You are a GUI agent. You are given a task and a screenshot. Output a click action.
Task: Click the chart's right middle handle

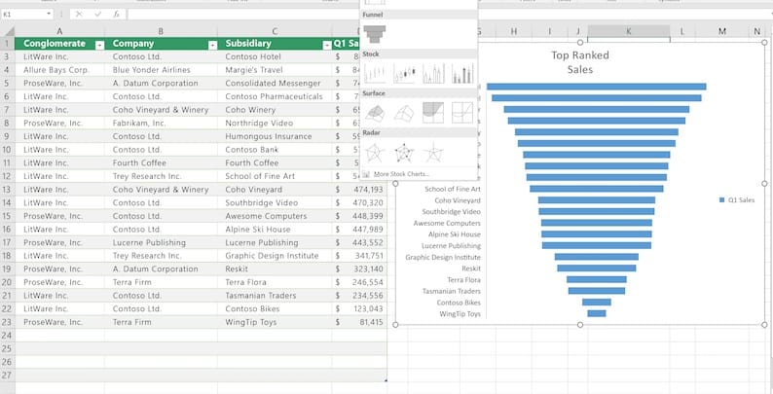click(x=764, y=183)
